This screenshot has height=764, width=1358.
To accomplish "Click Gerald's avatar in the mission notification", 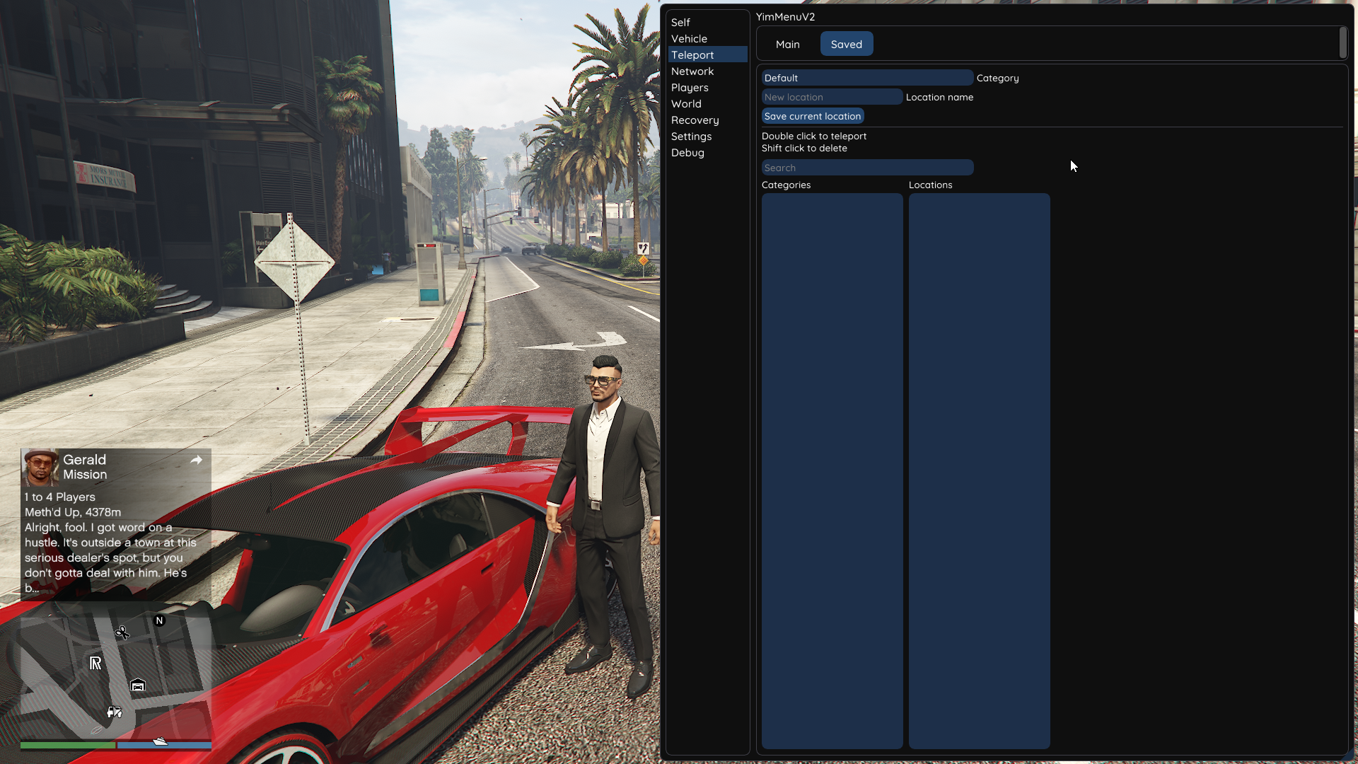I will [40, 467].
